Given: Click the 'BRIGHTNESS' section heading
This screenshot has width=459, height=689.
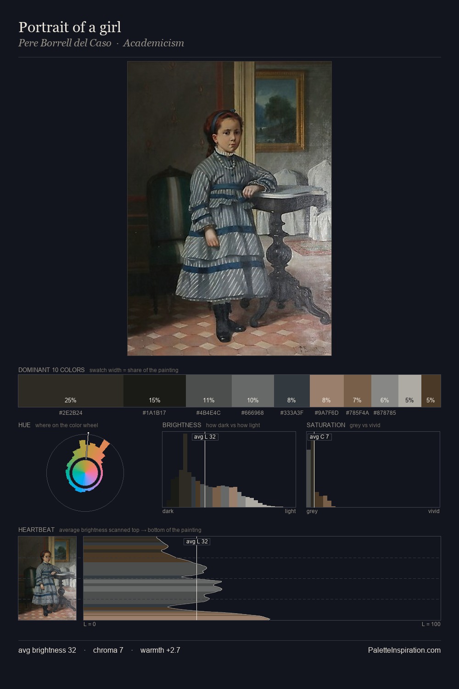Looking at the screenshot, I should point(182,425).
